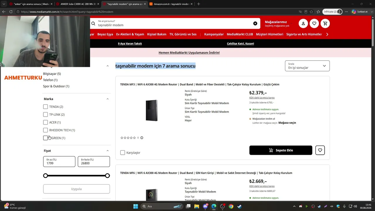Click Hemen MediaMarkt Uygulamasını İndirin link

click(189, 53)
